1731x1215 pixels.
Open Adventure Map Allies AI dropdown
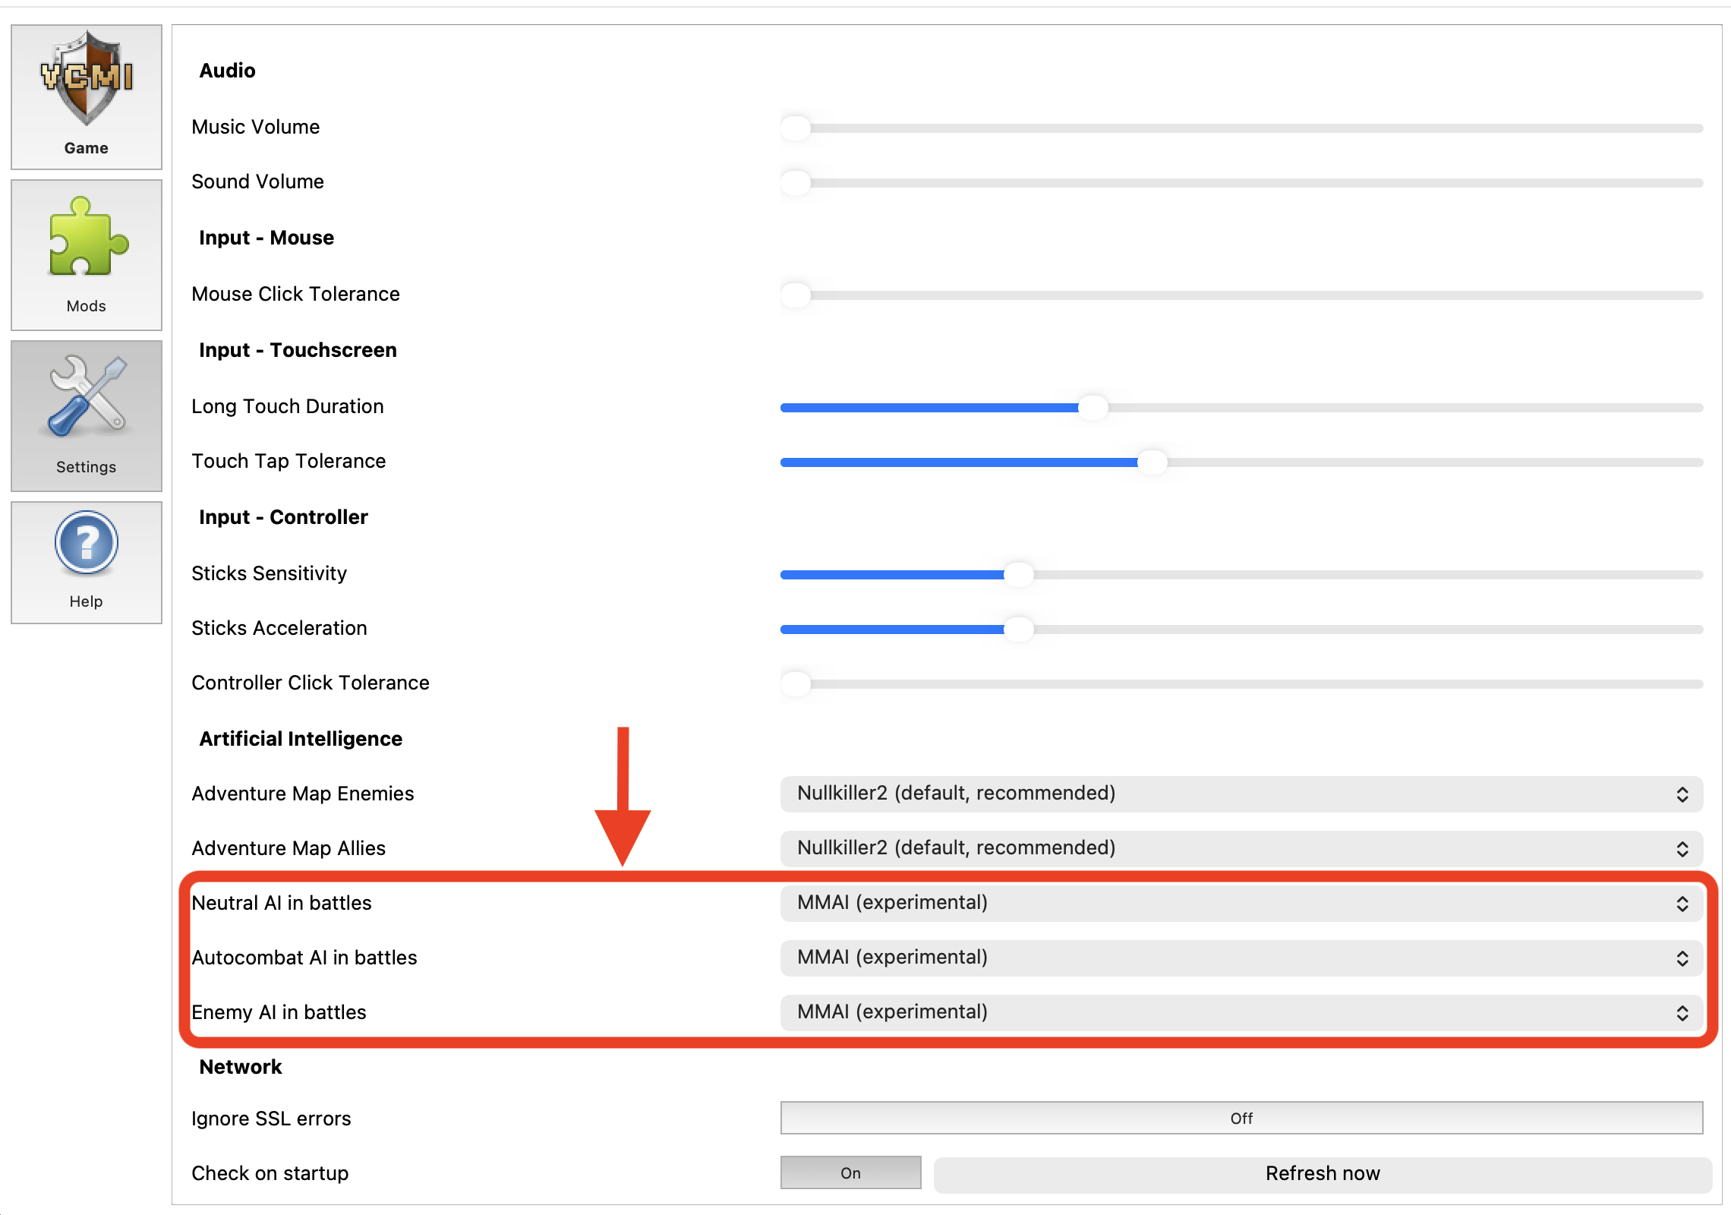click(x=1241, y=848)
